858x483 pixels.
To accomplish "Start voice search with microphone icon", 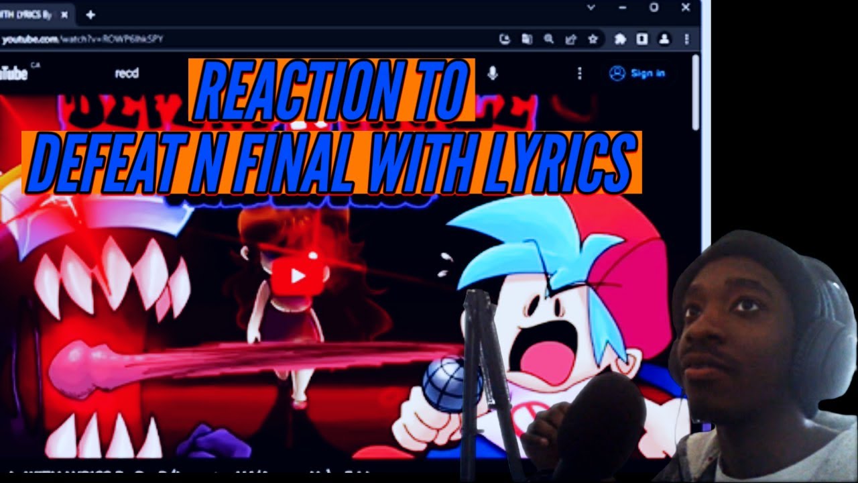I will point(493,73).
